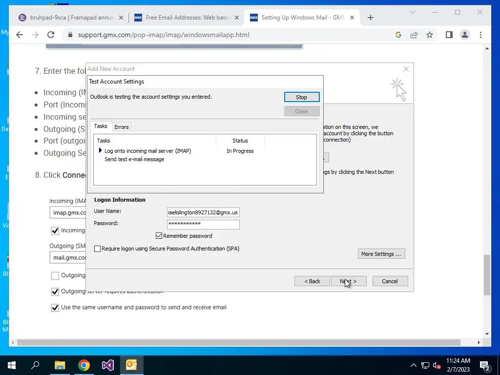Open More Settings in account dialog
The width and height of the screenshot is (500, 375).
pyautogui.click(x=381, y=254)
